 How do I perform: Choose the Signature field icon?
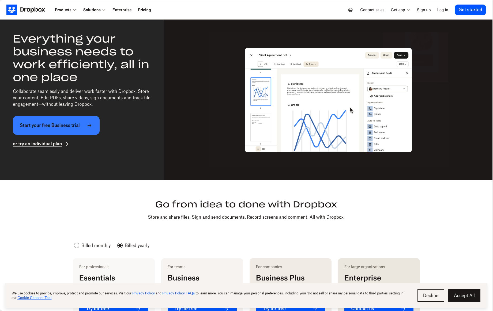point(370,108)
